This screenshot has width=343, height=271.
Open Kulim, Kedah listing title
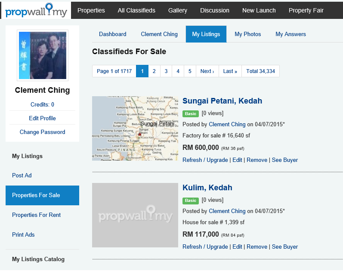pos(207,188)
